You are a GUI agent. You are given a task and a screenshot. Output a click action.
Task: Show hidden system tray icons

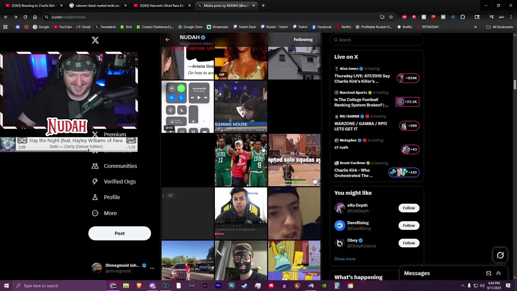[x=462, y=286]
